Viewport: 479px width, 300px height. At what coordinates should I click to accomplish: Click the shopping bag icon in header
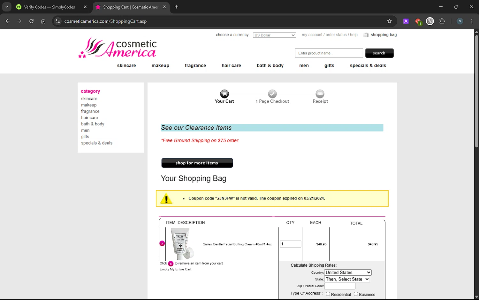click(366, 35)
